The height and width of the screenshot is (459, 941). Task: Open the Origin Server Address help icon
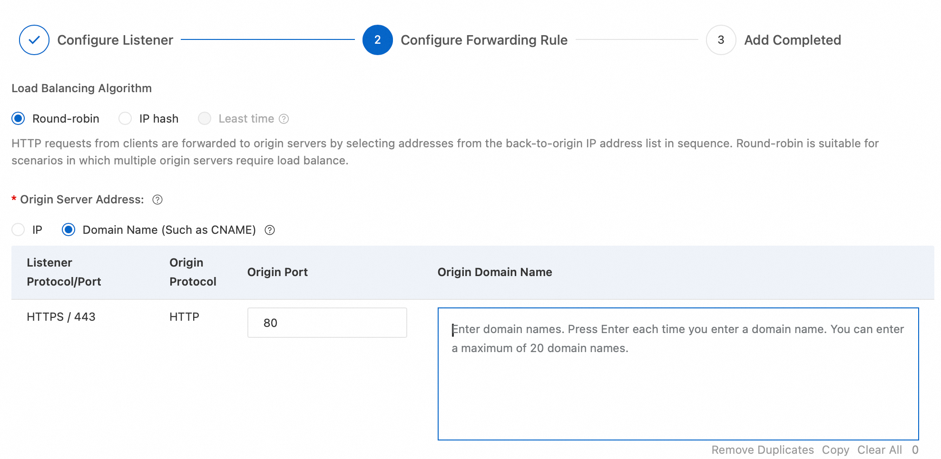[157, 200]
